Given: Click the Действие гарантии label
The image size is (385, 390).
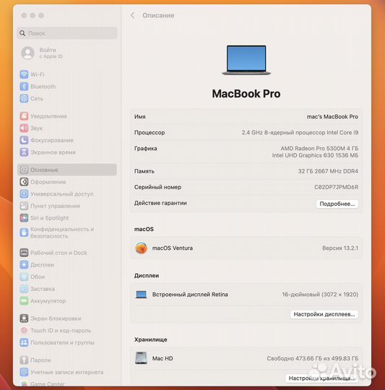Looking at the screenshot, I should 160,203.
